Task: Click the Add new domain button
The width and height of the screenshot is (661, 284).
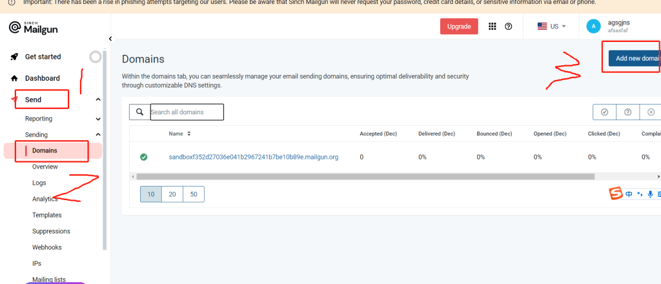Action: [x=635, y=58]
